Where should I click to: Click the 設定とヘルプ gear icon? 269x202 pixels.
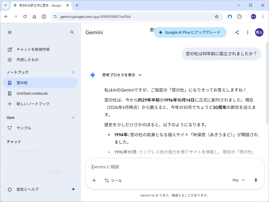[10, 189]
